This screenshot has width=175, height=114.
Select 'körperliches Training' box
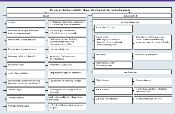click(x=113, y=29)
